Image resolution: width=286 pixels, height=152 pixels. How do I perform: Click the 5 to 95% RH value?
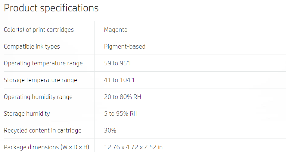[121, 114]
